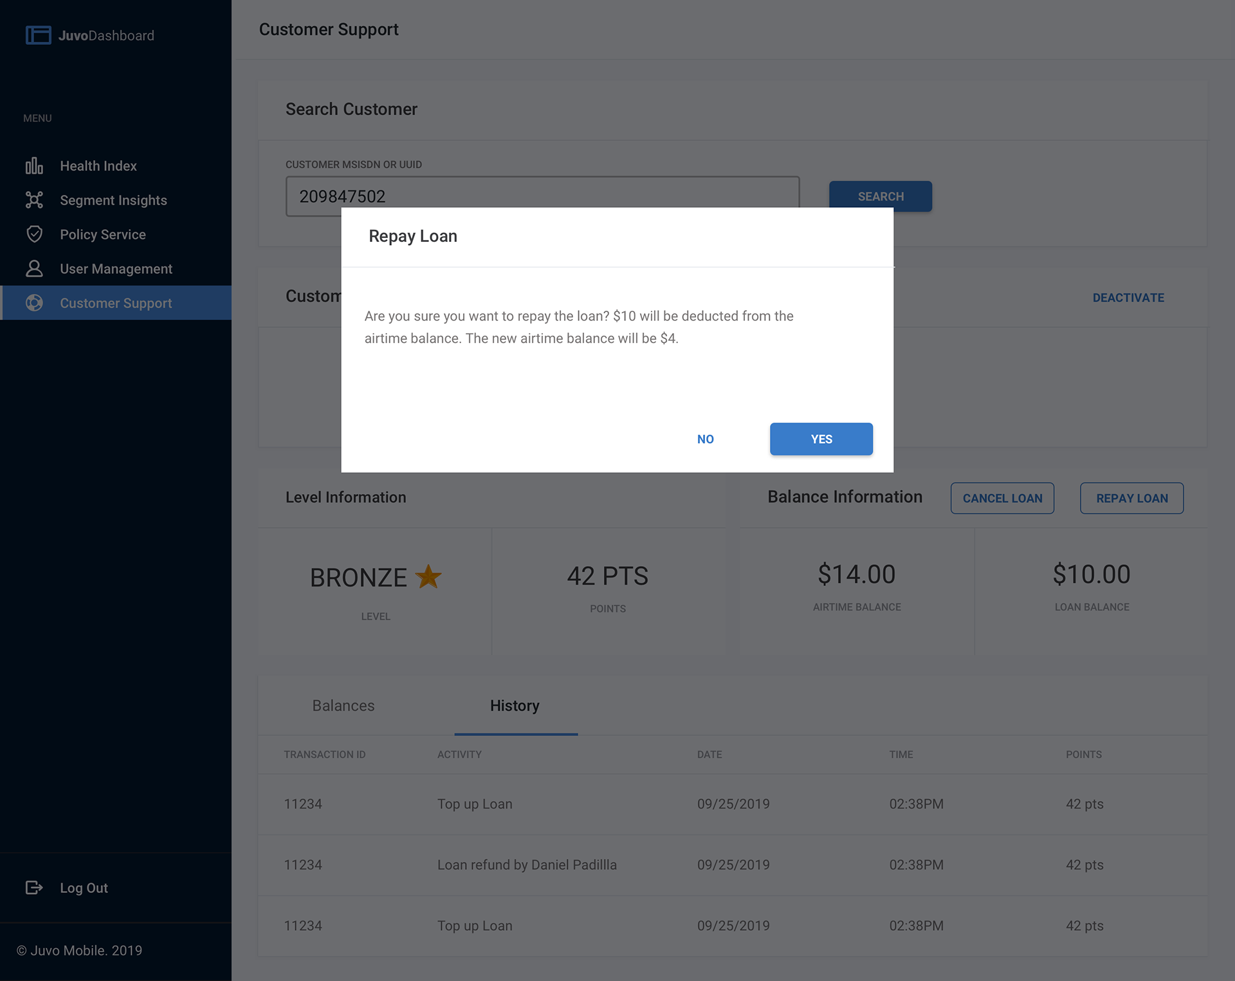Screen dimensions: 1235x981
Task: Click the gold star beside BRONZE
Action: tap(428, 576)
